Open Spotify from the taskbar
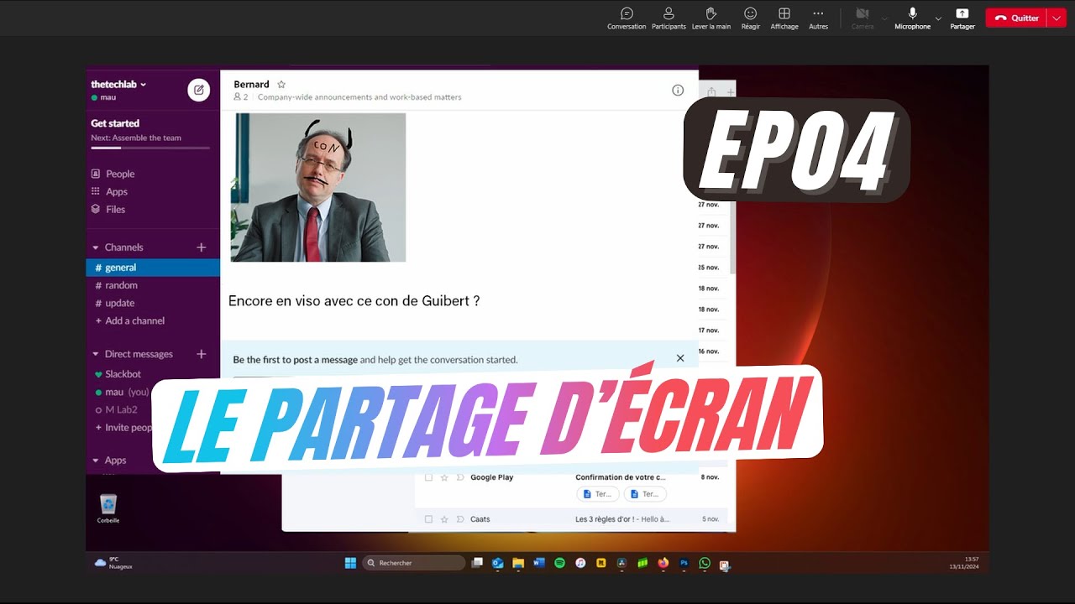Screen dimensions: 1075x604 [x=559, y=563]
